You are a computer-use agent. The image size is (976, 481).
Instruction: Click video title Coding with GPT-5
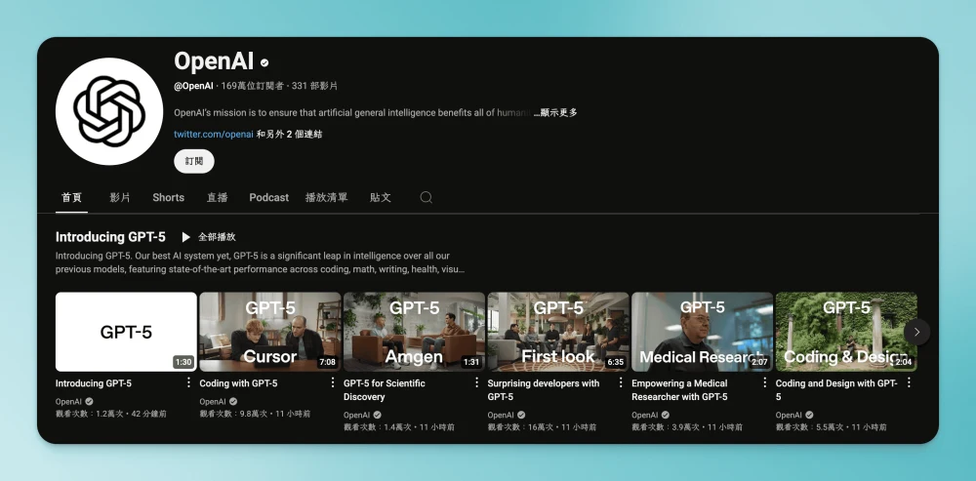coord(238,383)
